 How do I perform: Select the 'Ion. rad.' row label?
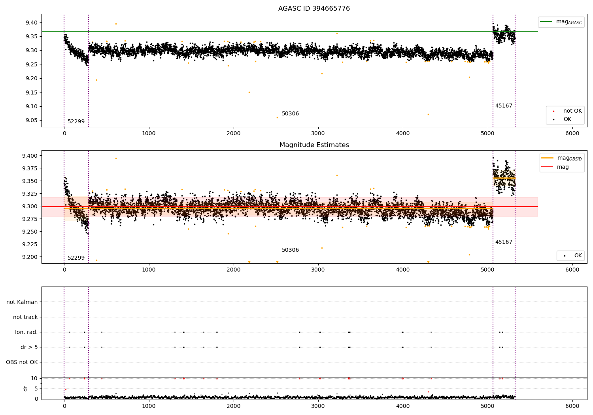pos(26,332)
